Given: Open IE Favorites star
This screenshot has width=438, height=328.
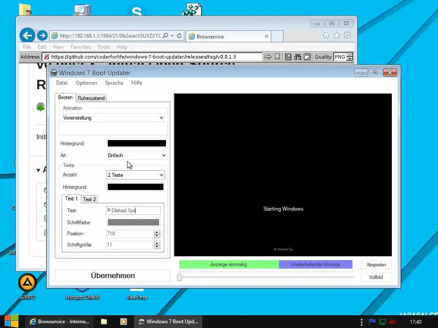Looking at the screenshot, I should [x=337, y=35].
